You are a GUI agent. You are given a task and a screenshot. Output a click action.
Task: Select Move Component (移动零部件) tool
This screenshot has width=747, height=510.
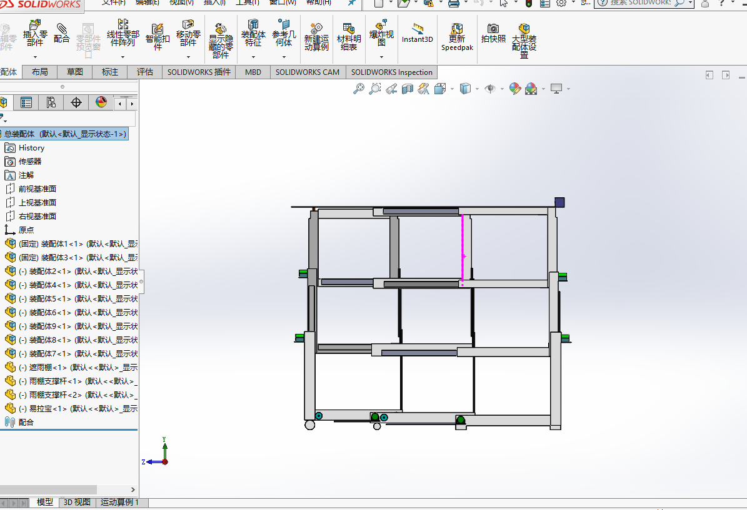[x=188, y=33]
